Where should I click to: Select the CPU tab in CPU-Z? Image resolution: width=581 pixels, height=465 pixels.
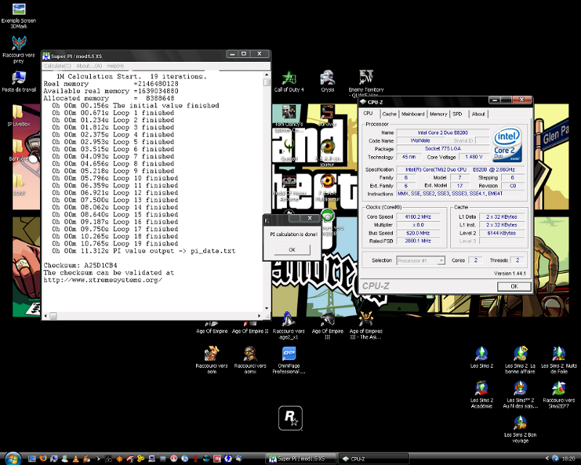(x=368, y=113)
